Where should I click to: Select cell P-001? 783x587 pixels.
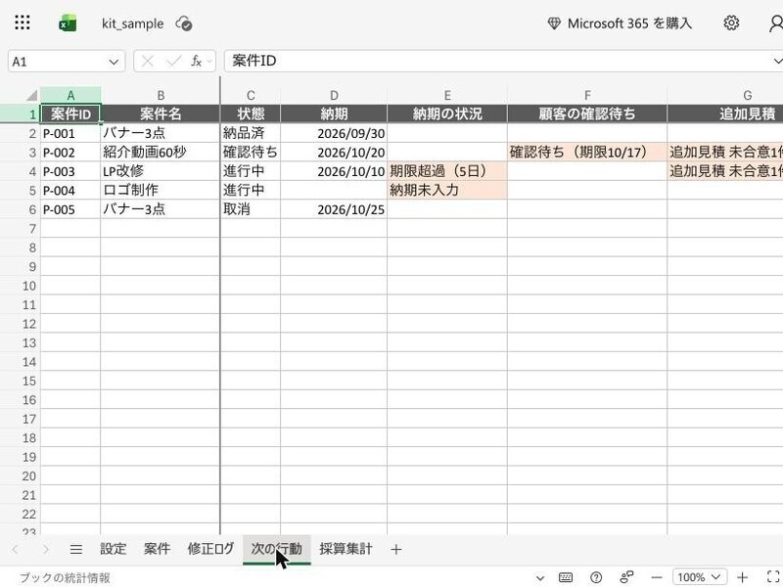point(70,133)
